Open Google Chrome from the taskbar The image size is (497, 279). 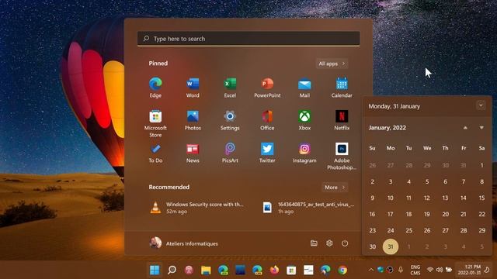pos(342,270)
